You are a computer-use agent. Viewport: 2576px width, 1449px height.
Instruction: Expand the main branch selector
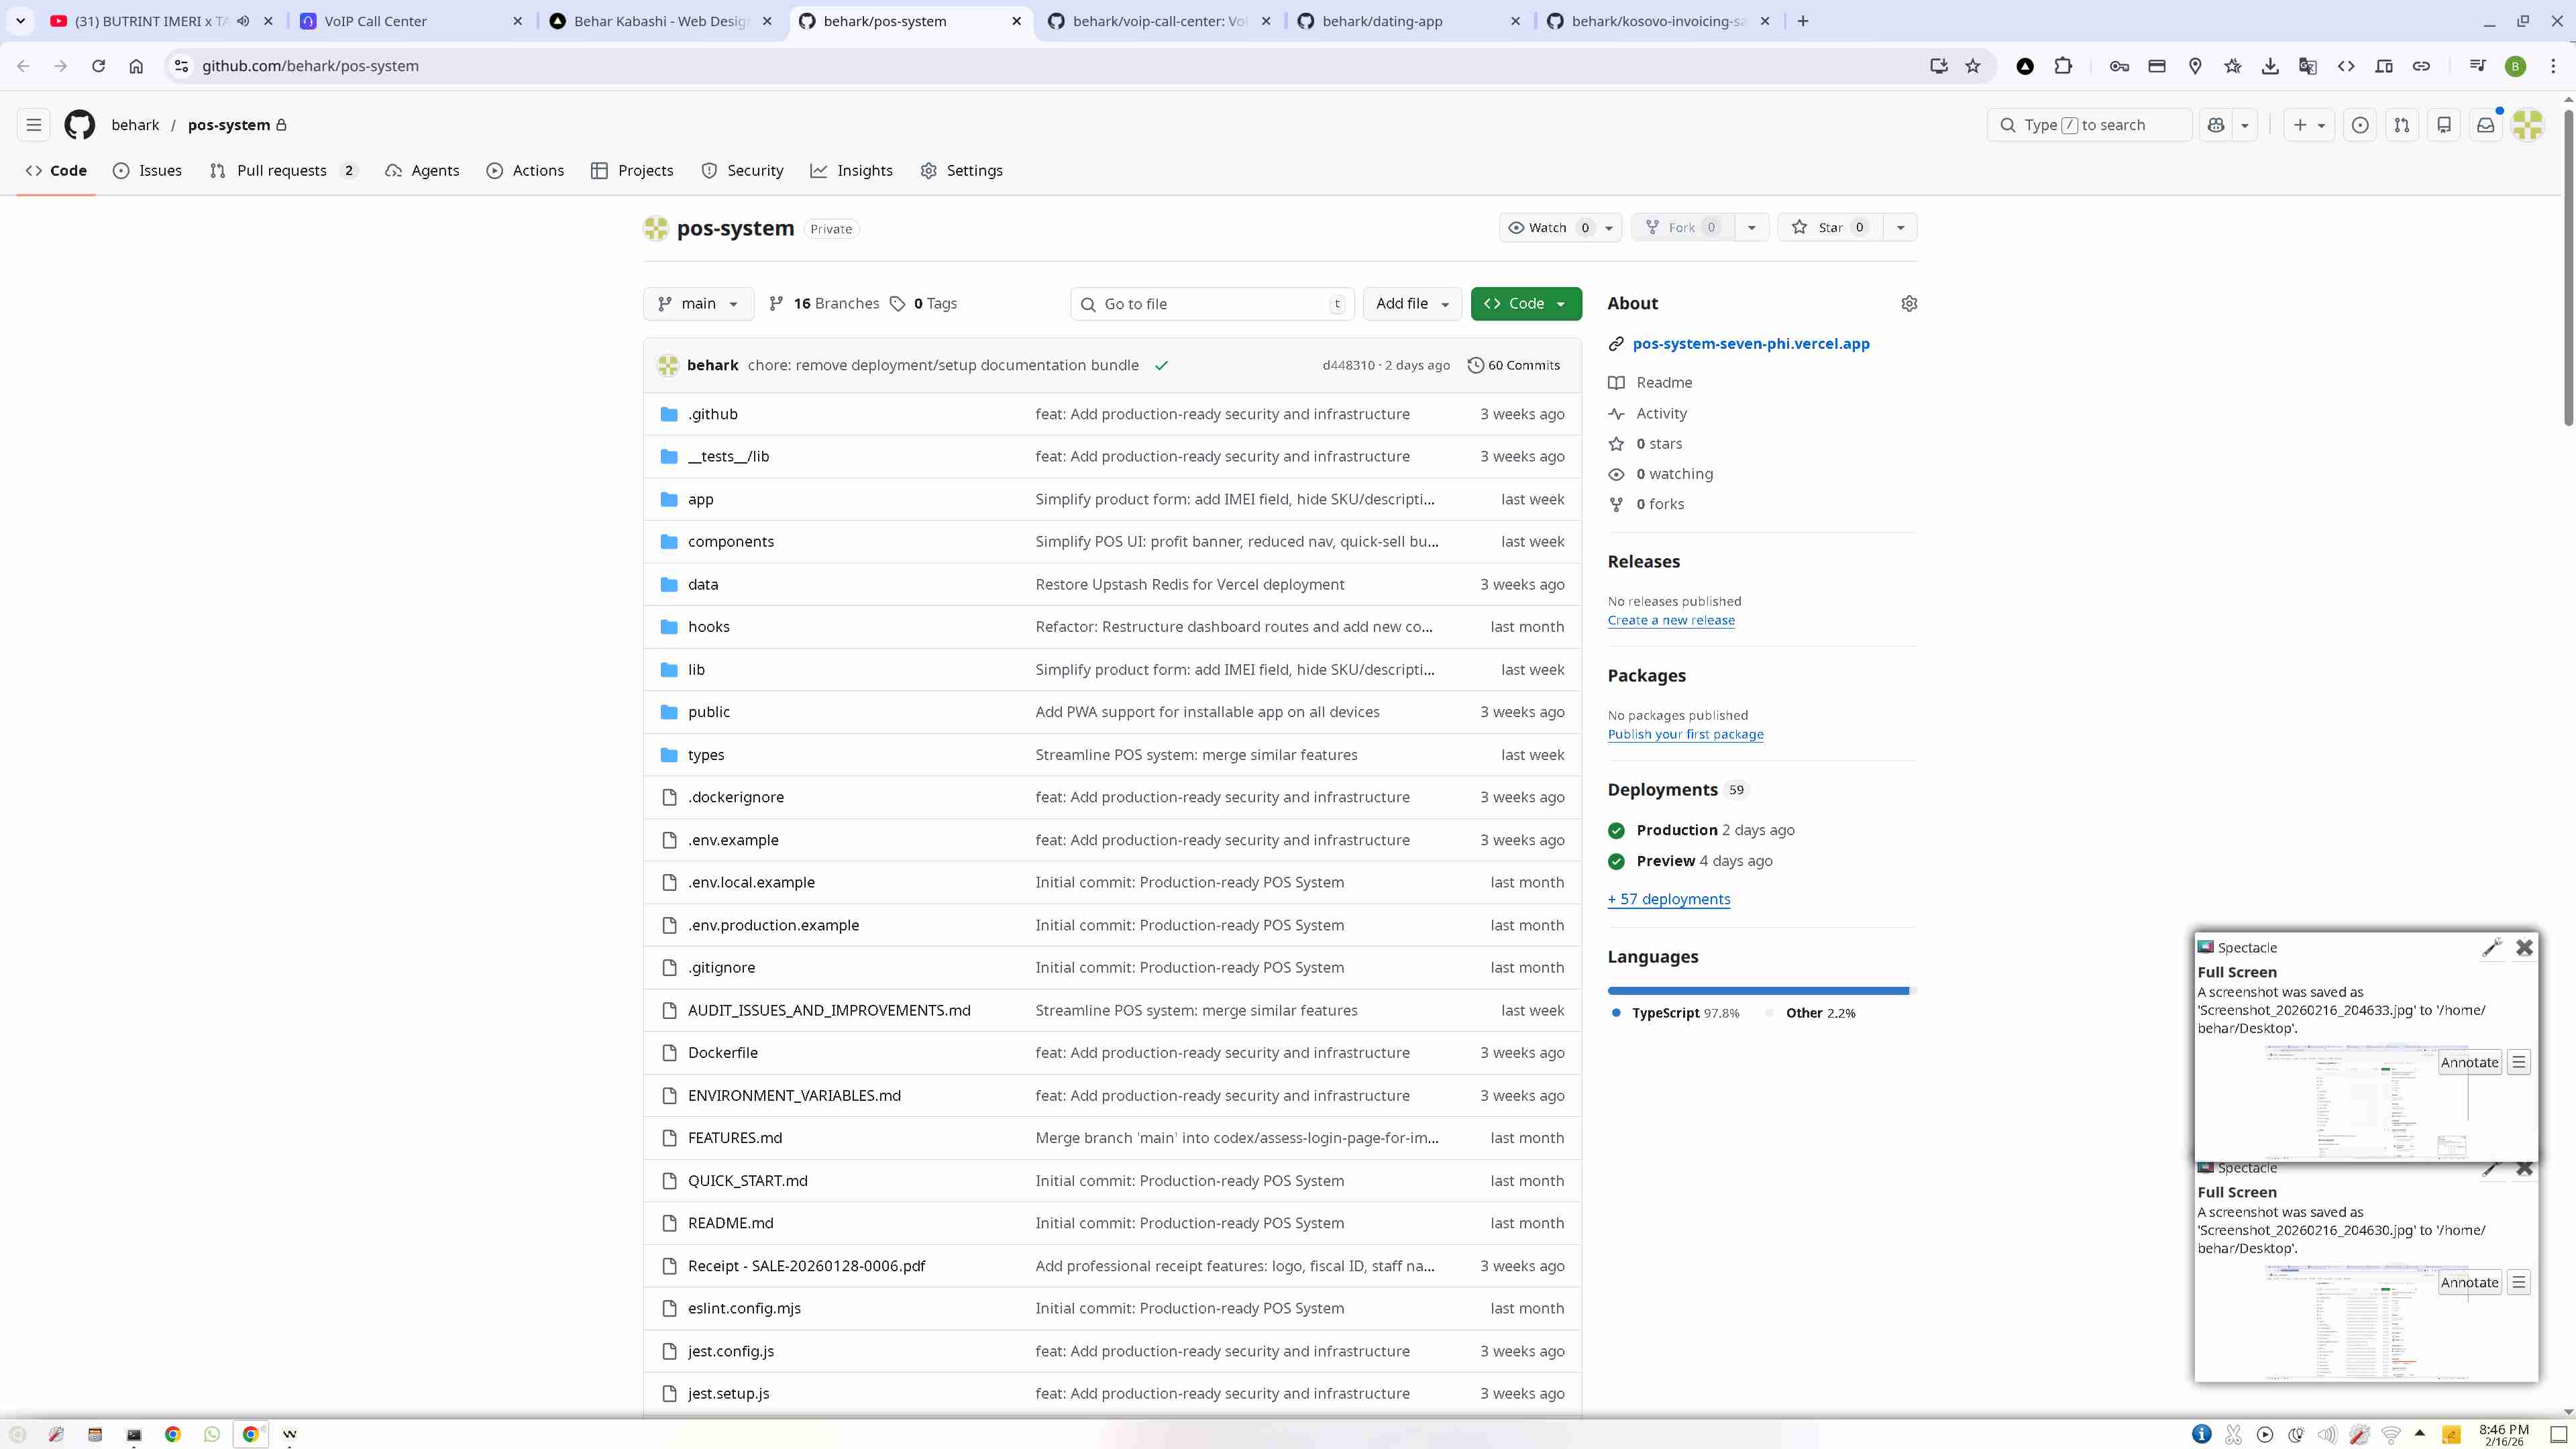pyautogui.click(x=698, y=303)
